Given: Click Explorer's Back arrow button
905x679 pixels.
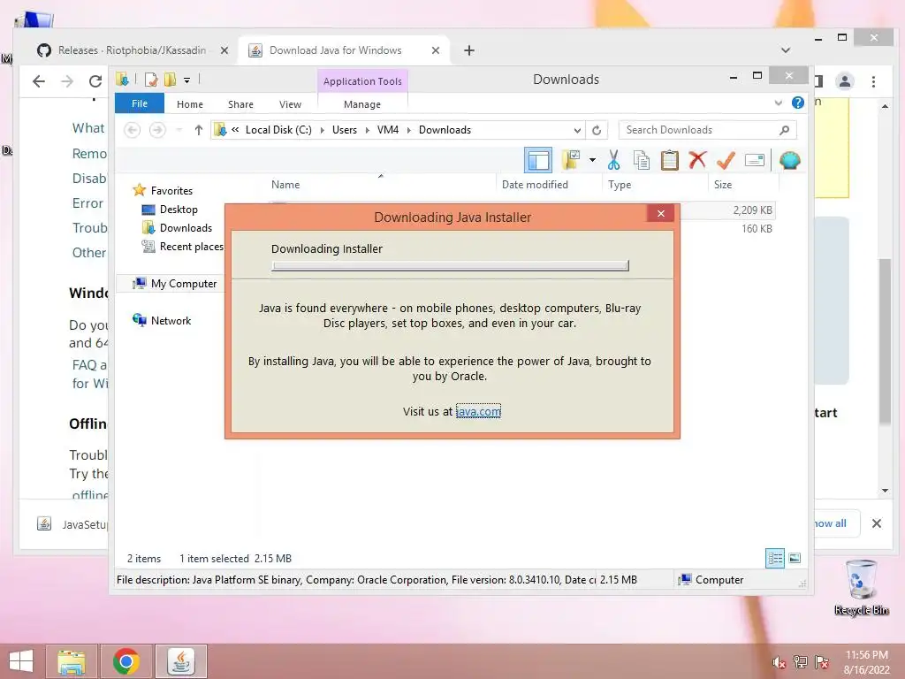Looking at the screenshot, I should pyautogui.click(x=133, y=130).
